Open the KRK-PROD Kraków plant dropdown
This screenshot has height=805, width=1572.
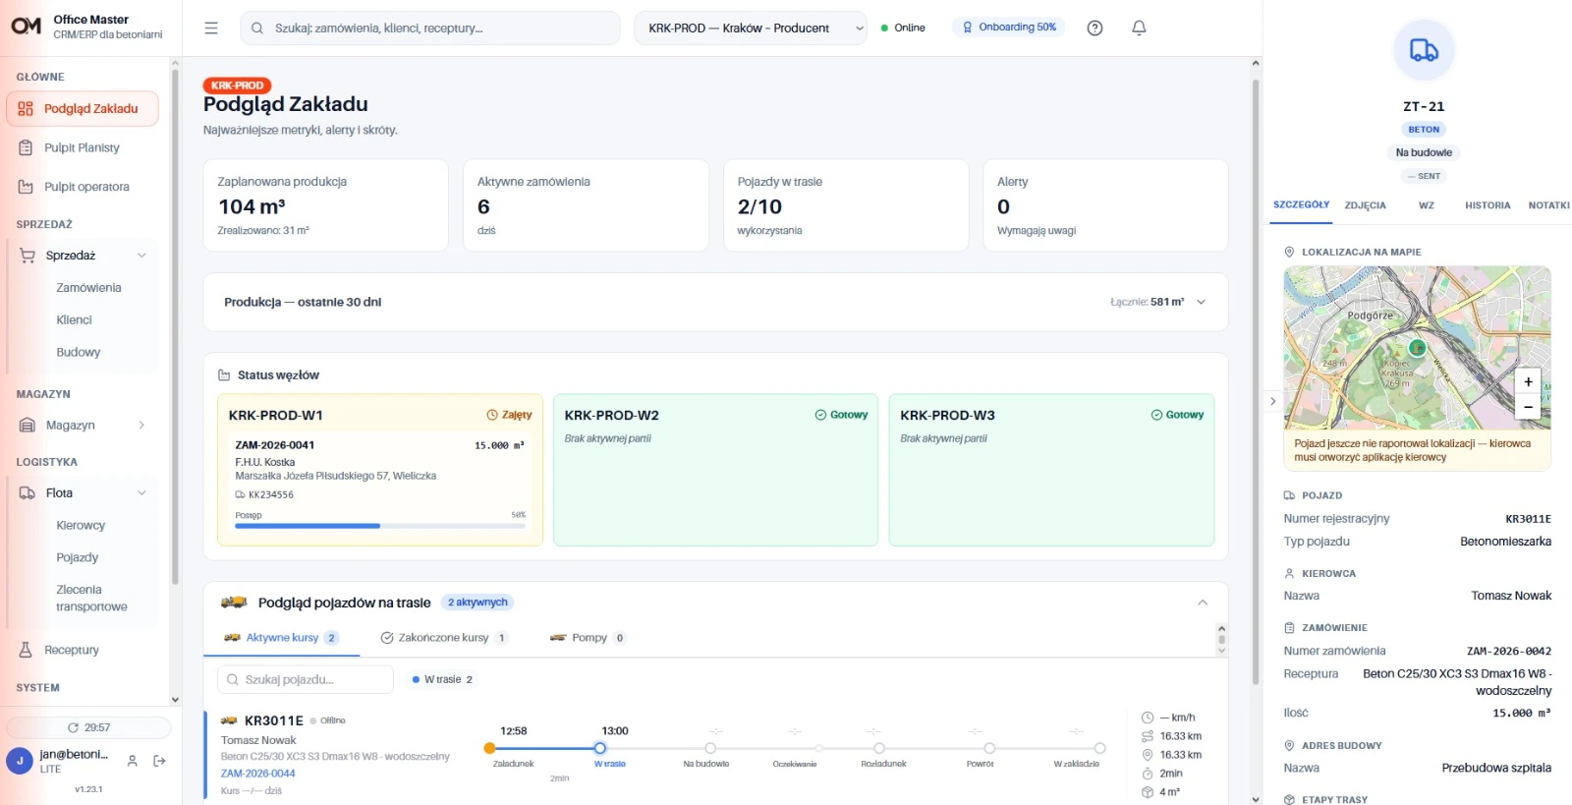751,29
